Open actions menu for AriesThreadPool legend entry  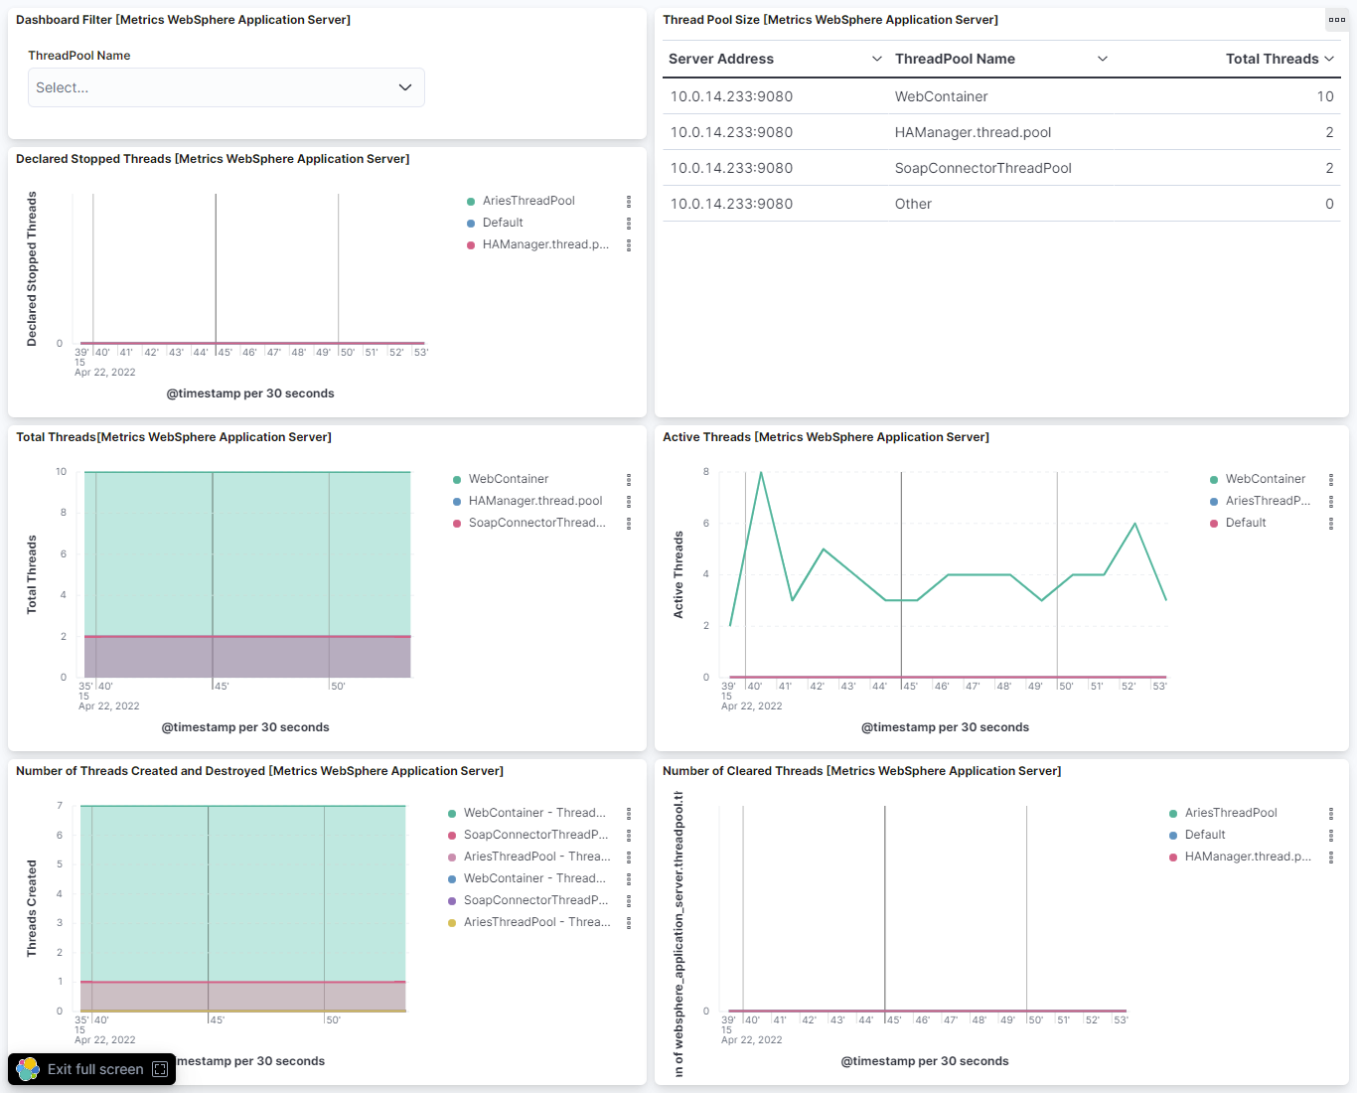629,201
